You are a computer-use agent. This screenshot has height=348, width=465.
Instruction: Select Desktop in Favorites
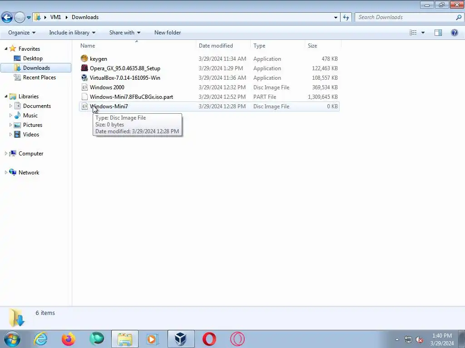(x=33, y=58)
